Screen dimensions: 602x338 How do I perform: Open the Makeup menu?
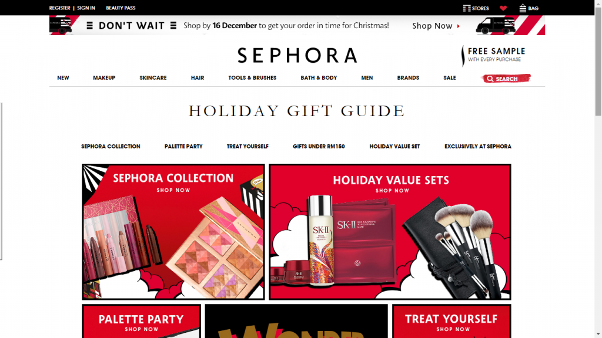(x=104, y=78)
